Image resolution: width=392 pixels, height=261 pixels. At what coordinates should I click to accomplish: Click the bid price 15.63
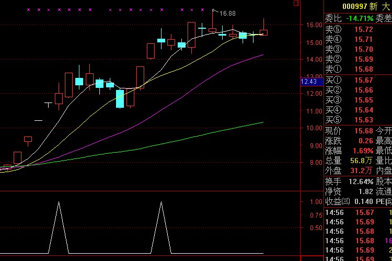pos(364,120)
